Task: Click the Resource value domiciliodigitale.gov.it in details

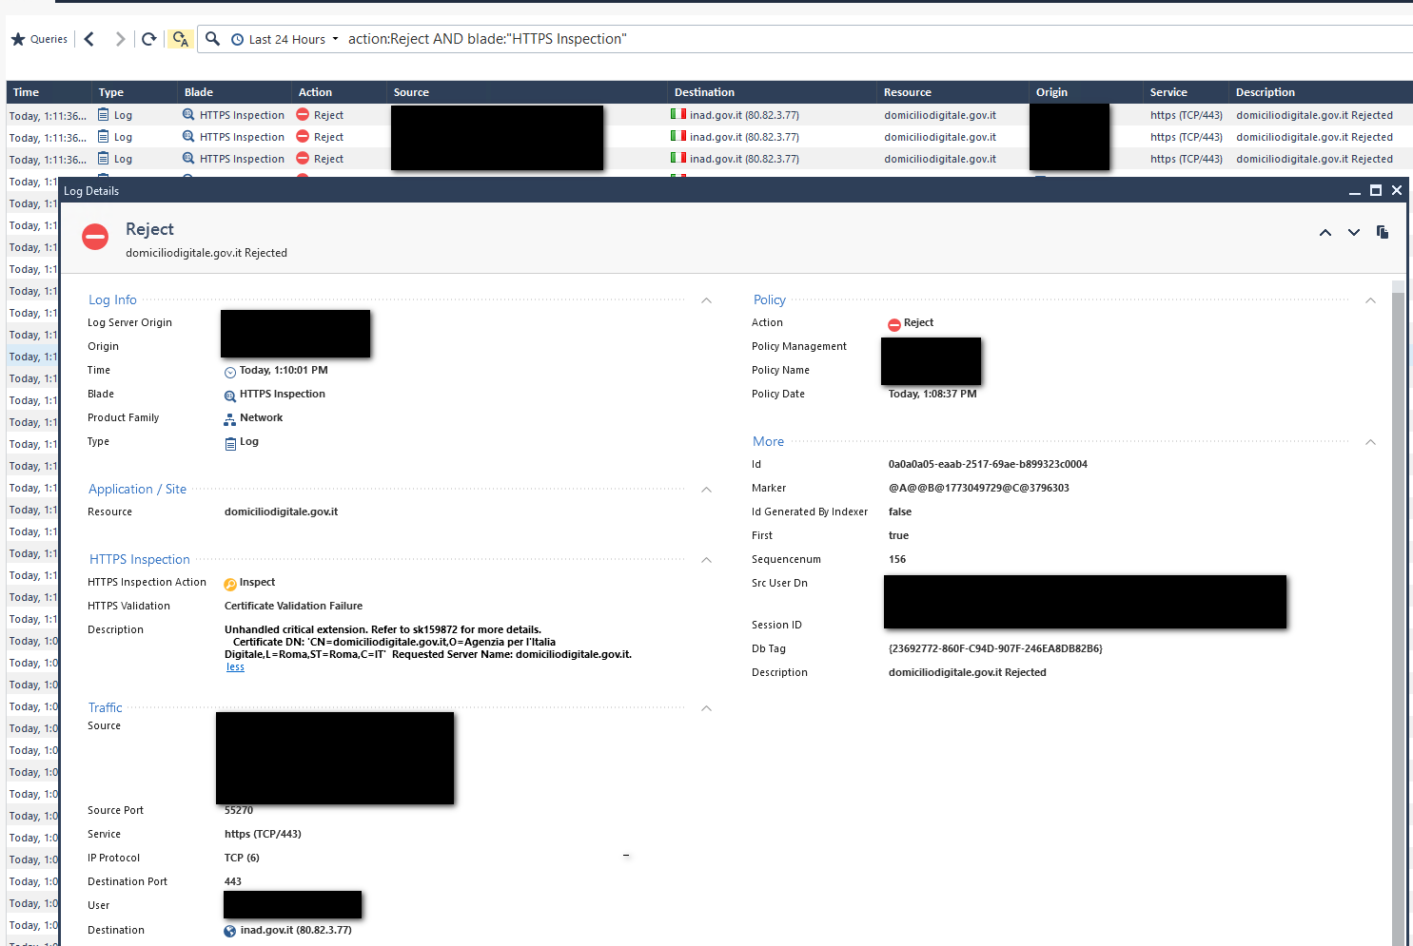Action: (x=281, y=512)
